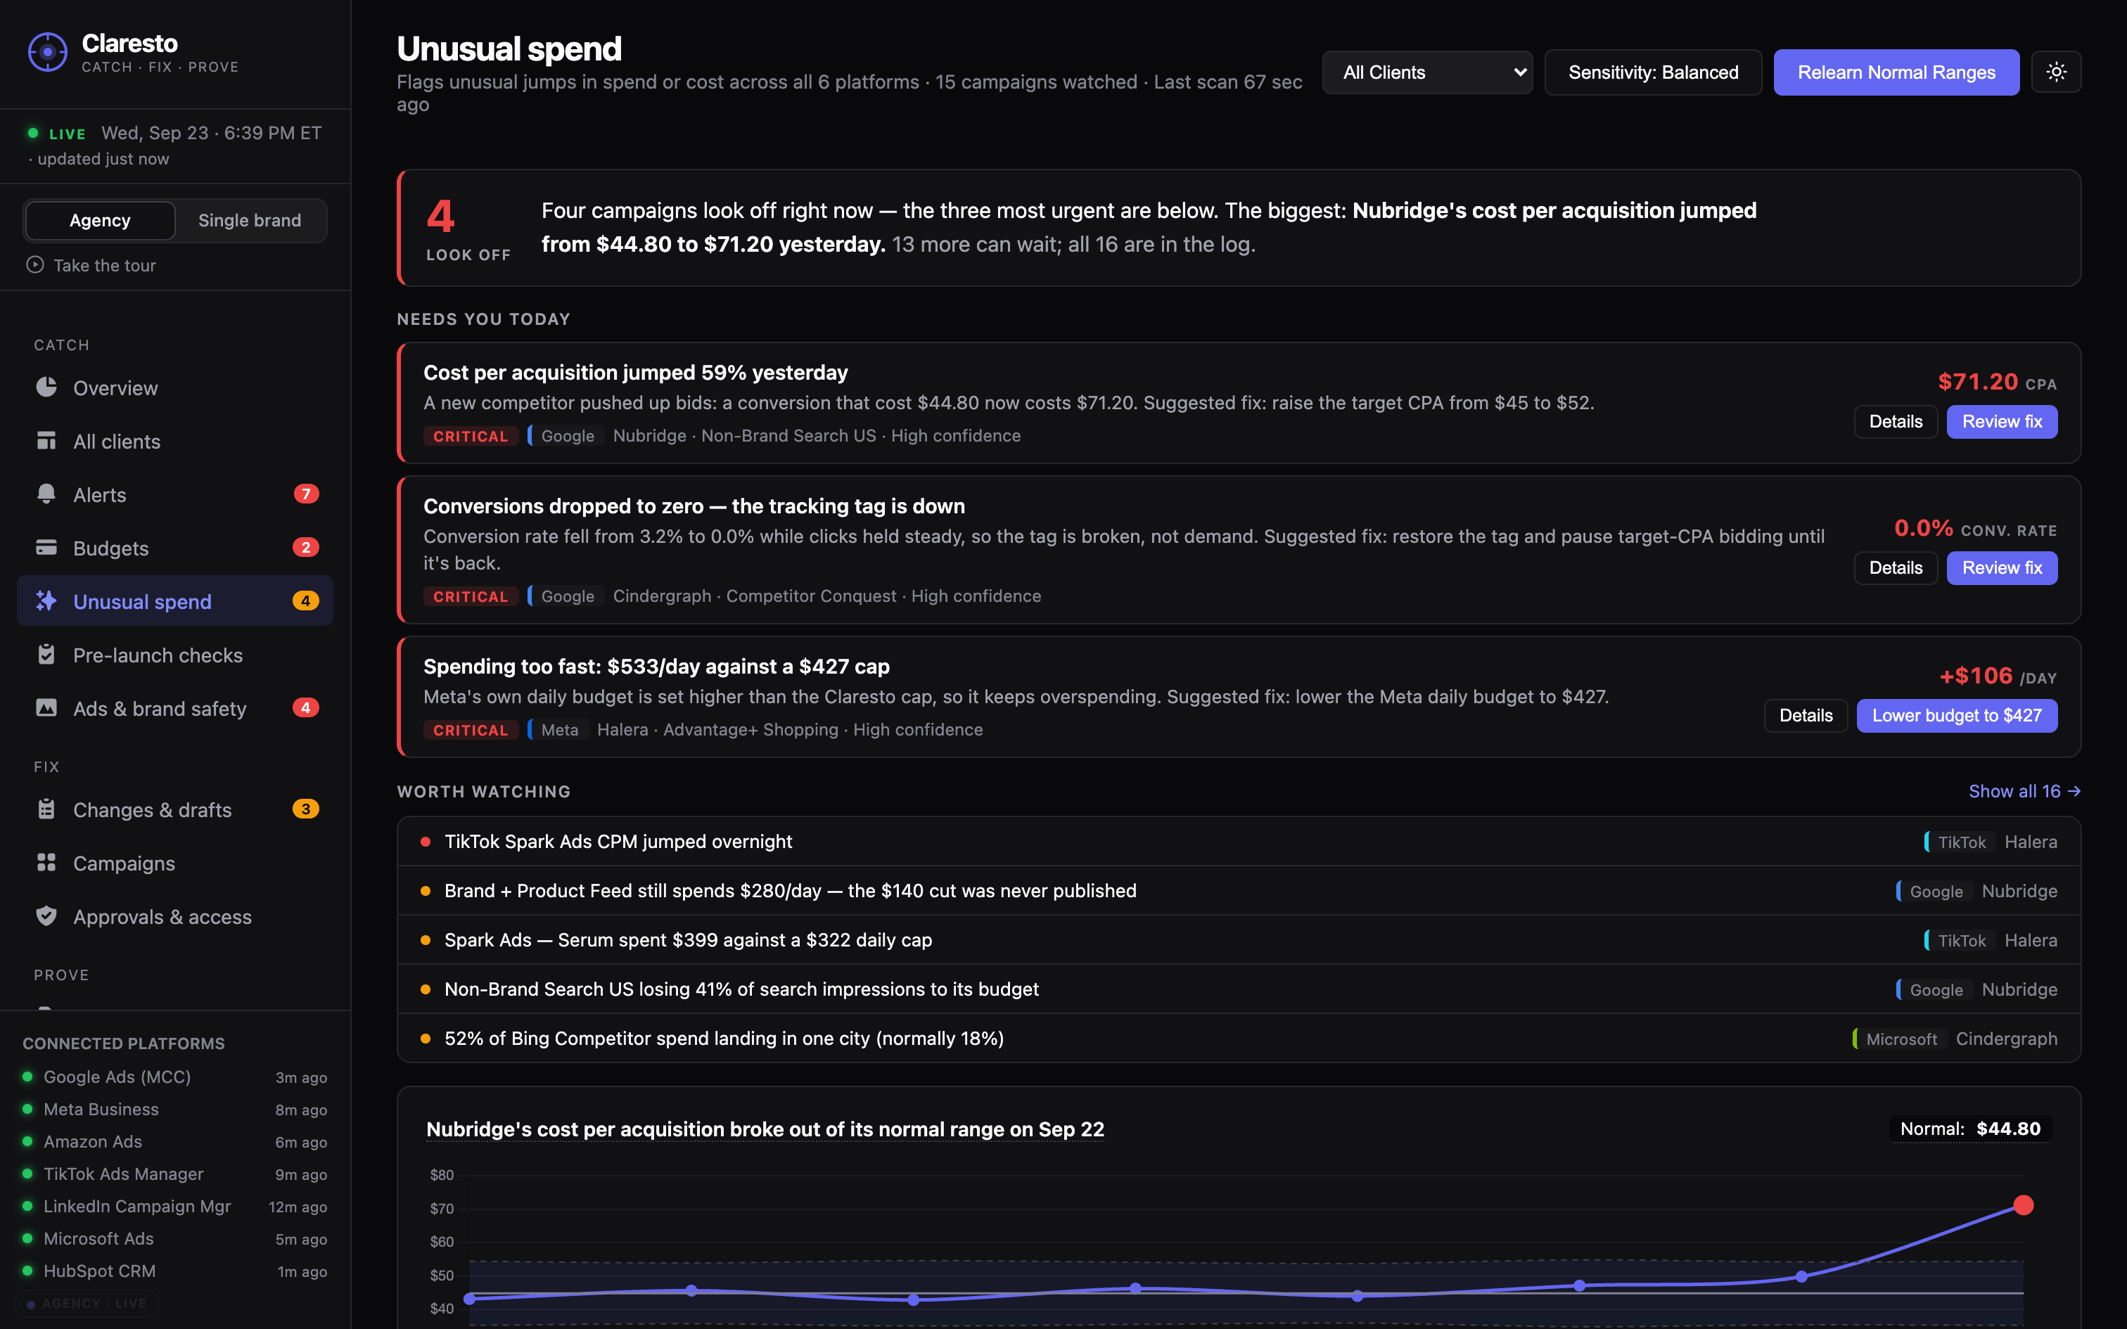Image resolution: width=2127 pixels, height=1329 pixels.
Task: Click the HubSpot CRM status dot
Action: pos(27,1271)
